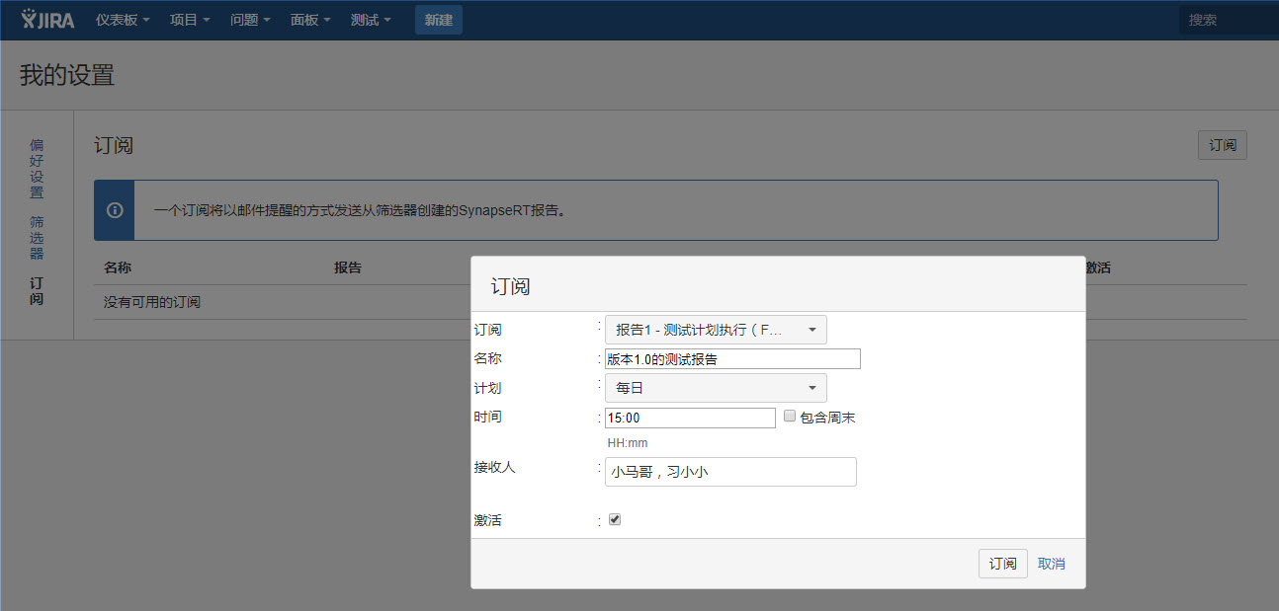Open 偏好设置 in the sidebar
The width and height of the screenshot is (1279, 611).
[x=37, y=169]
